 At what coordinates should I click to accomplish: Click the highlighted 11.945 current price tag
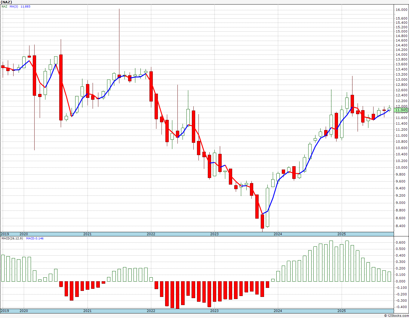(x=401, y=110)
